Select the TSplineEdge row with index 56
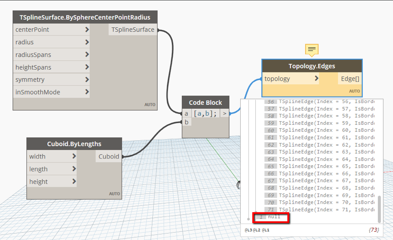This screenshot has width=393, height=240. pos(320,102)
